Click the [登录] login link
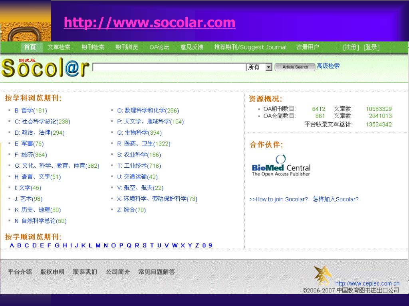Image resolution: width=409 pixels, height=306 pixels. point(371,47)
